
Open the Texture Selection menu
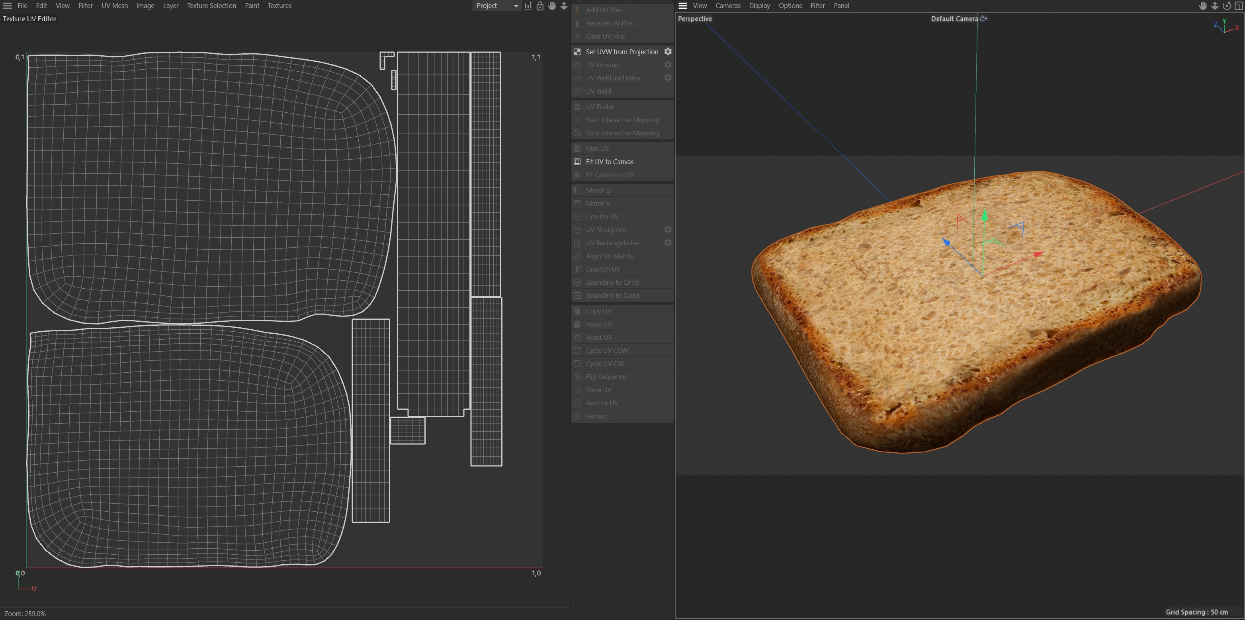(x=211, y=6)
